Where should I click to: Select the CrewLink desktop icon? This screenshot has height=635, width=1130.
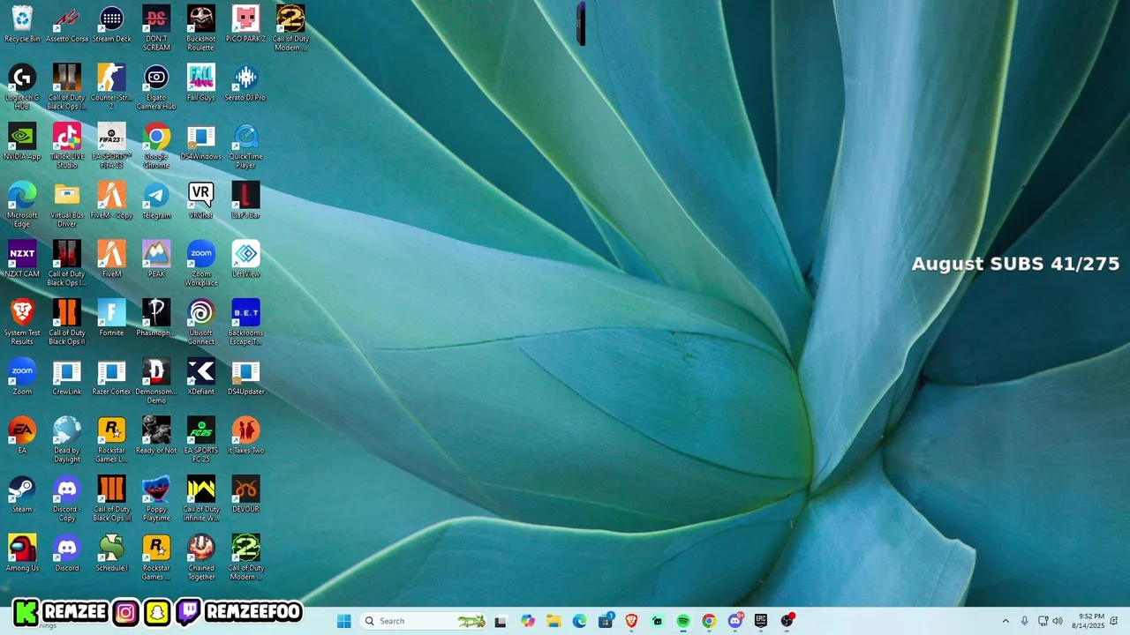[67, 377]
